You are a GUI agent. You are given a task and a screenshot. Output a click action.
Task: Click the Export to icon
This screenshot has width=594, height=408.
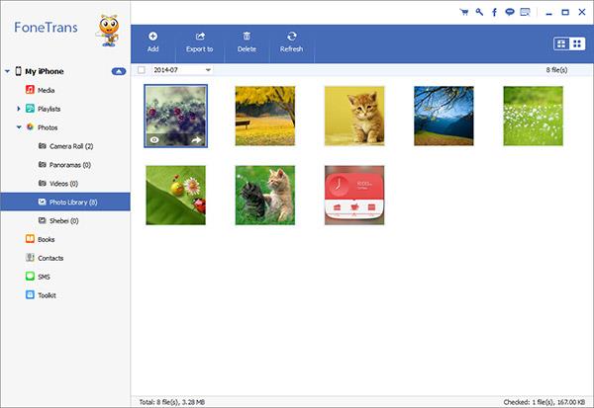201,41
